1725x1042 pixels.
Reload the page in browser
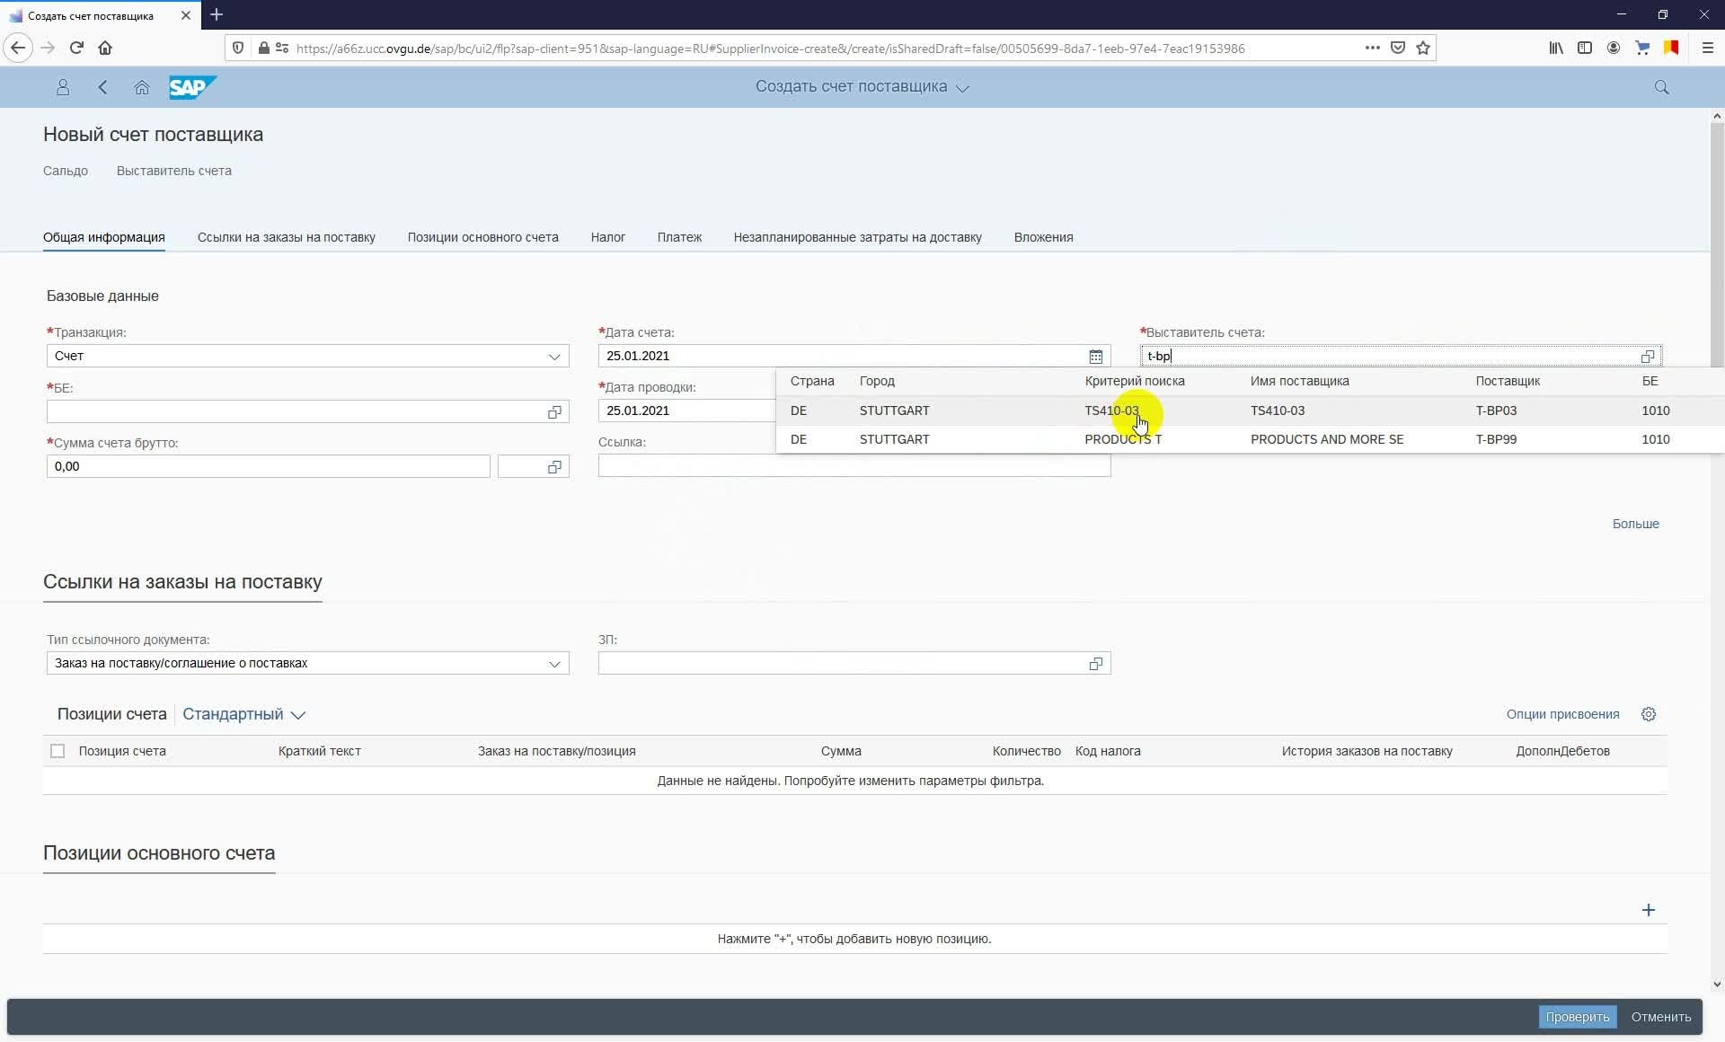[76, 49]
